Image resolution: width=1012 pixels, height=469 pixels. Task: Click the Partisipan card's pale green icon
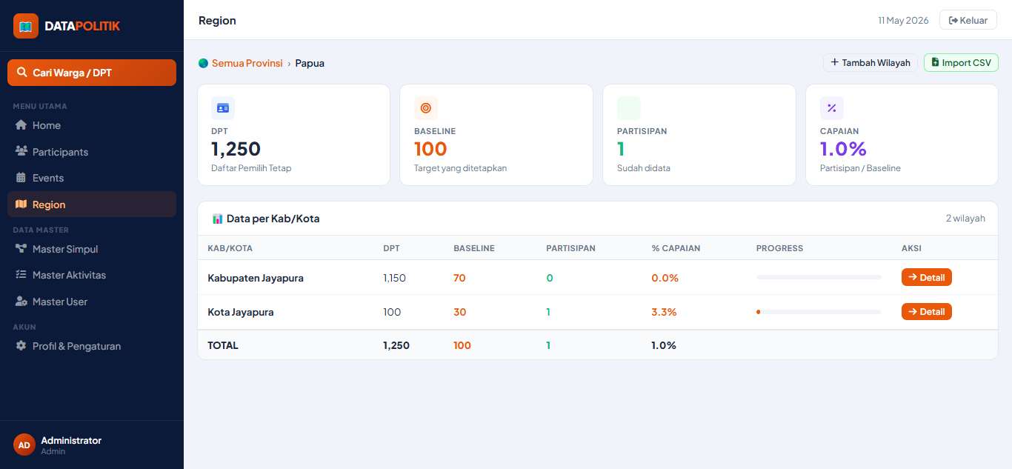coord(629,108)
